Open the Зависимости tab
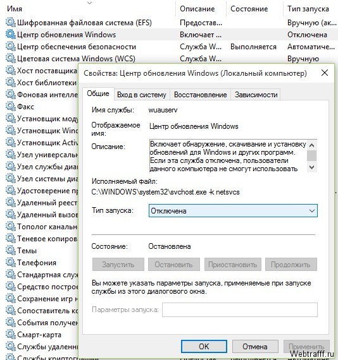This screenshot has width=338, height=360. click(x=256, y=95)
